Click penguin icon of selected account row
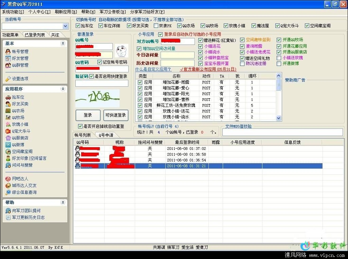Screen dimensions: 348x259 click(x=77, y=166)
